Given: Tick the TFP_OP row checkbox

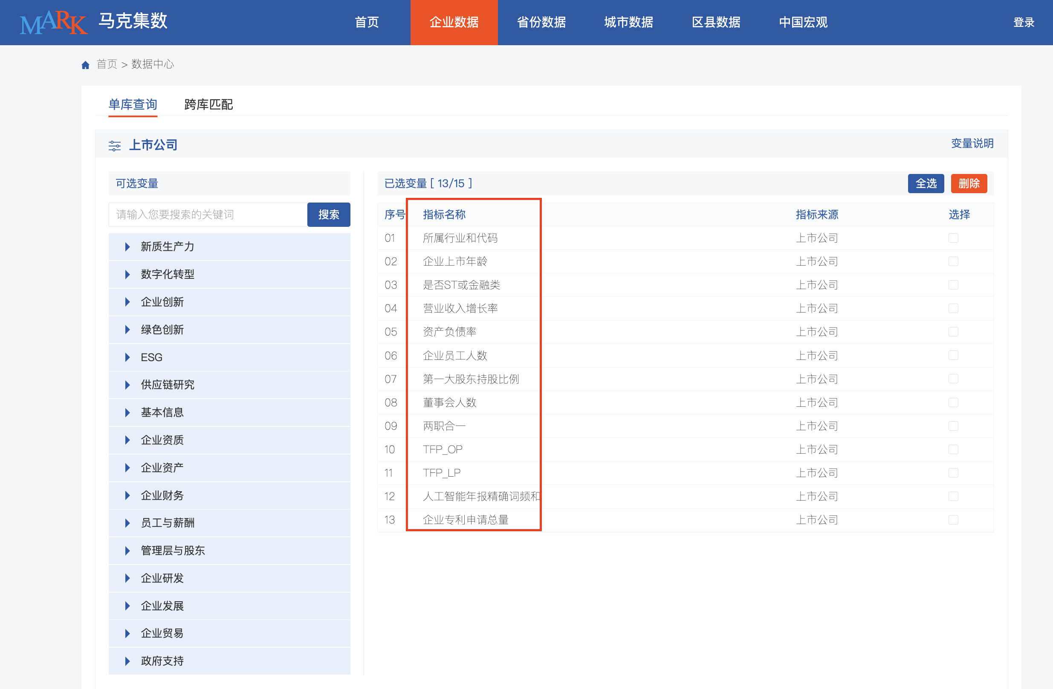Looking at the screenshot, I should tap(953, 449).
